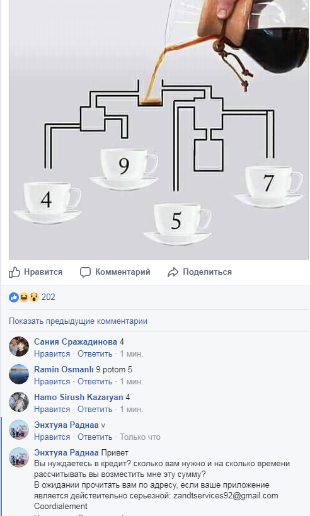Click the Только что timestamp link

coord(140,437)
